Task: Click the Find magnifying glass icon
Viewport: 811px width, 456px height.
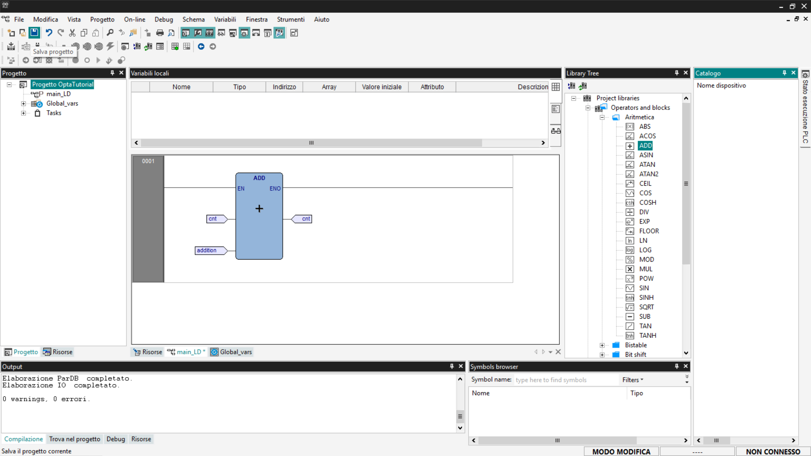Action: point(110,33)
